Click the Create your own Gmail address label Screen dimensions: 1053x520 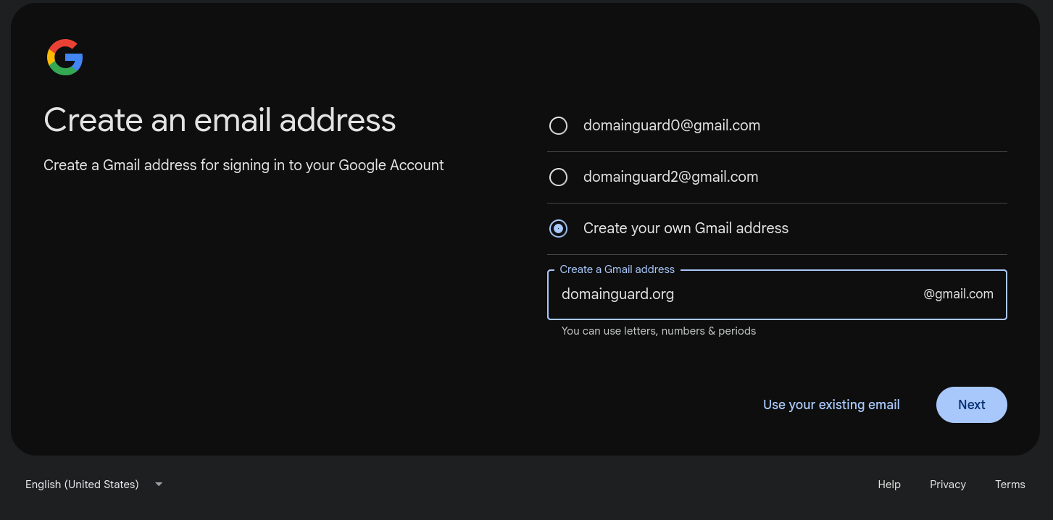[686, 228]
